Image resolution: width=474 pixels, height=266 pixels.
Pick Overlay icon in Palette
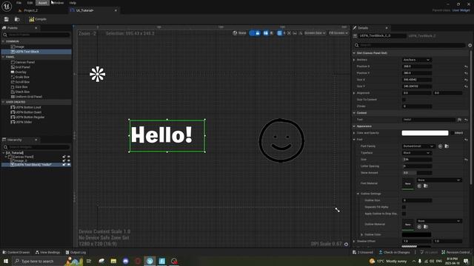point(13,72)
